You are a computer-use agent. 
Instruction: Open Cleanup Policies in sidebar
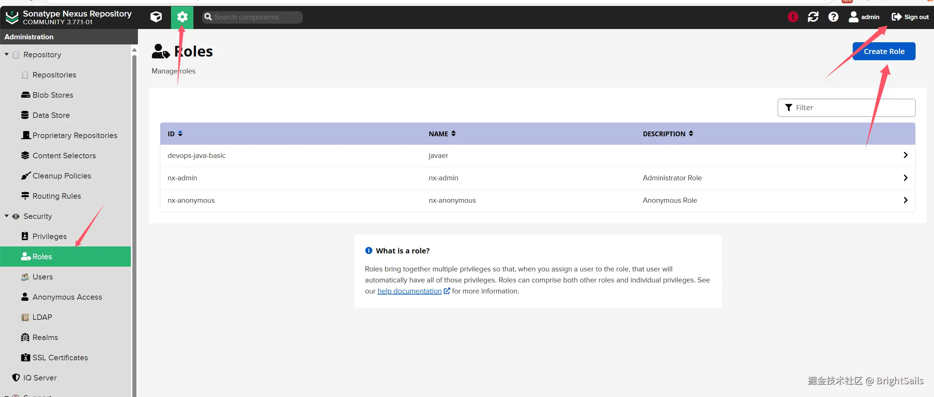[62, 176]
